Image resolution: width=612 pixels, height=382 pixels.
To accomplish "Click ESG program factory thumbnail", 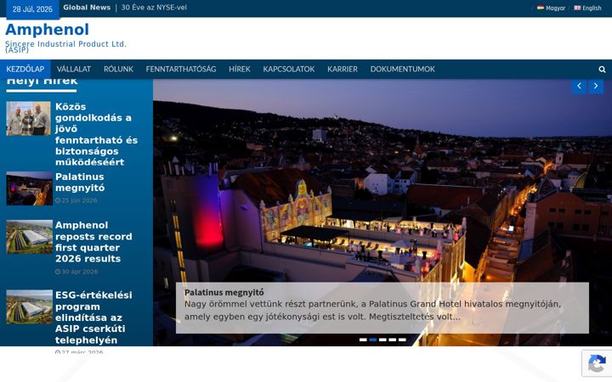I will [29, 306].
